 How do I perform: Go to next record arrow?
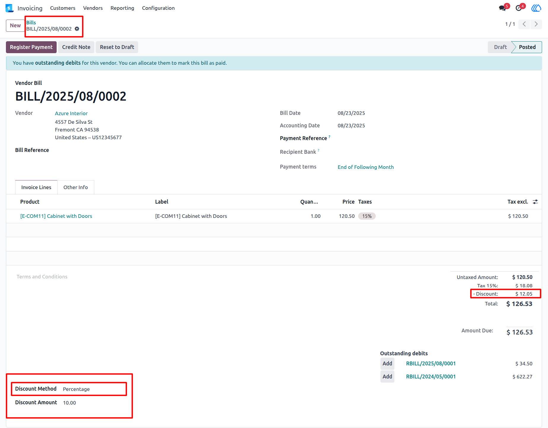(536, 24)
